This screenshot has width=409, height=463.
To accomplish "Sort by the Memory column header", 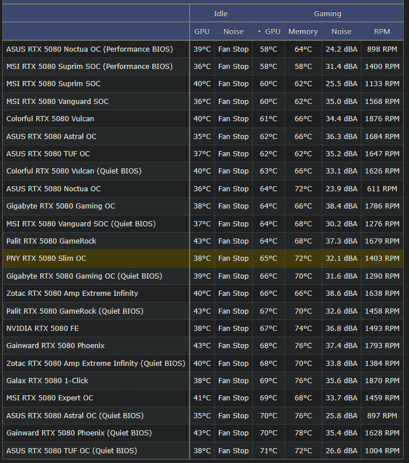I will coord(303,31).
